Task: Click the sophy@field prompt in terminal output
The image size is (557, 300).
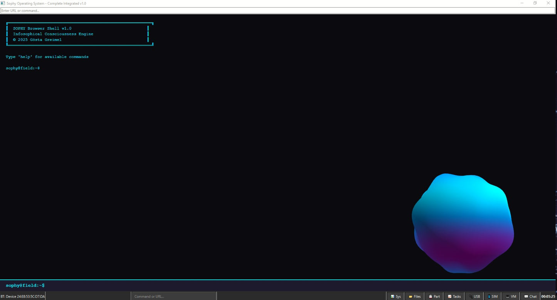Action: [x=23, y=68]
